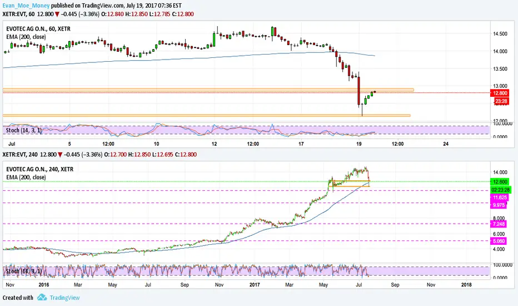The height and width of the screenshot is (306, 518).
Task: Click the upper chart EMA (200, close) label
Action: [x=26, y=37]
